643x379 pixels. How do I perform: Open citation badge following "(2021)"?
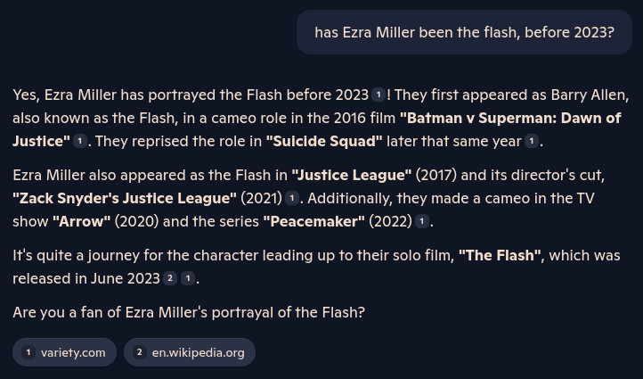[291, 198]
